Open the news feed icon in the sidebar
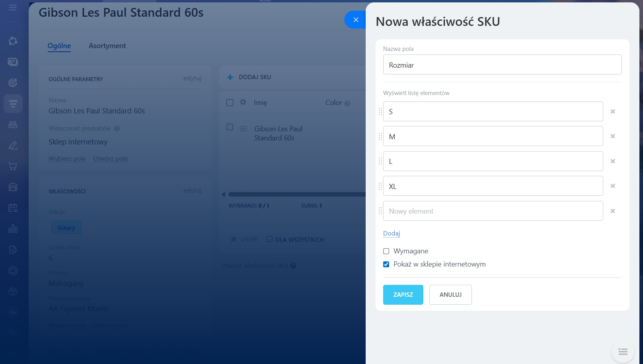Viewport: 643px width, 364px height. (x=13, y=62)
